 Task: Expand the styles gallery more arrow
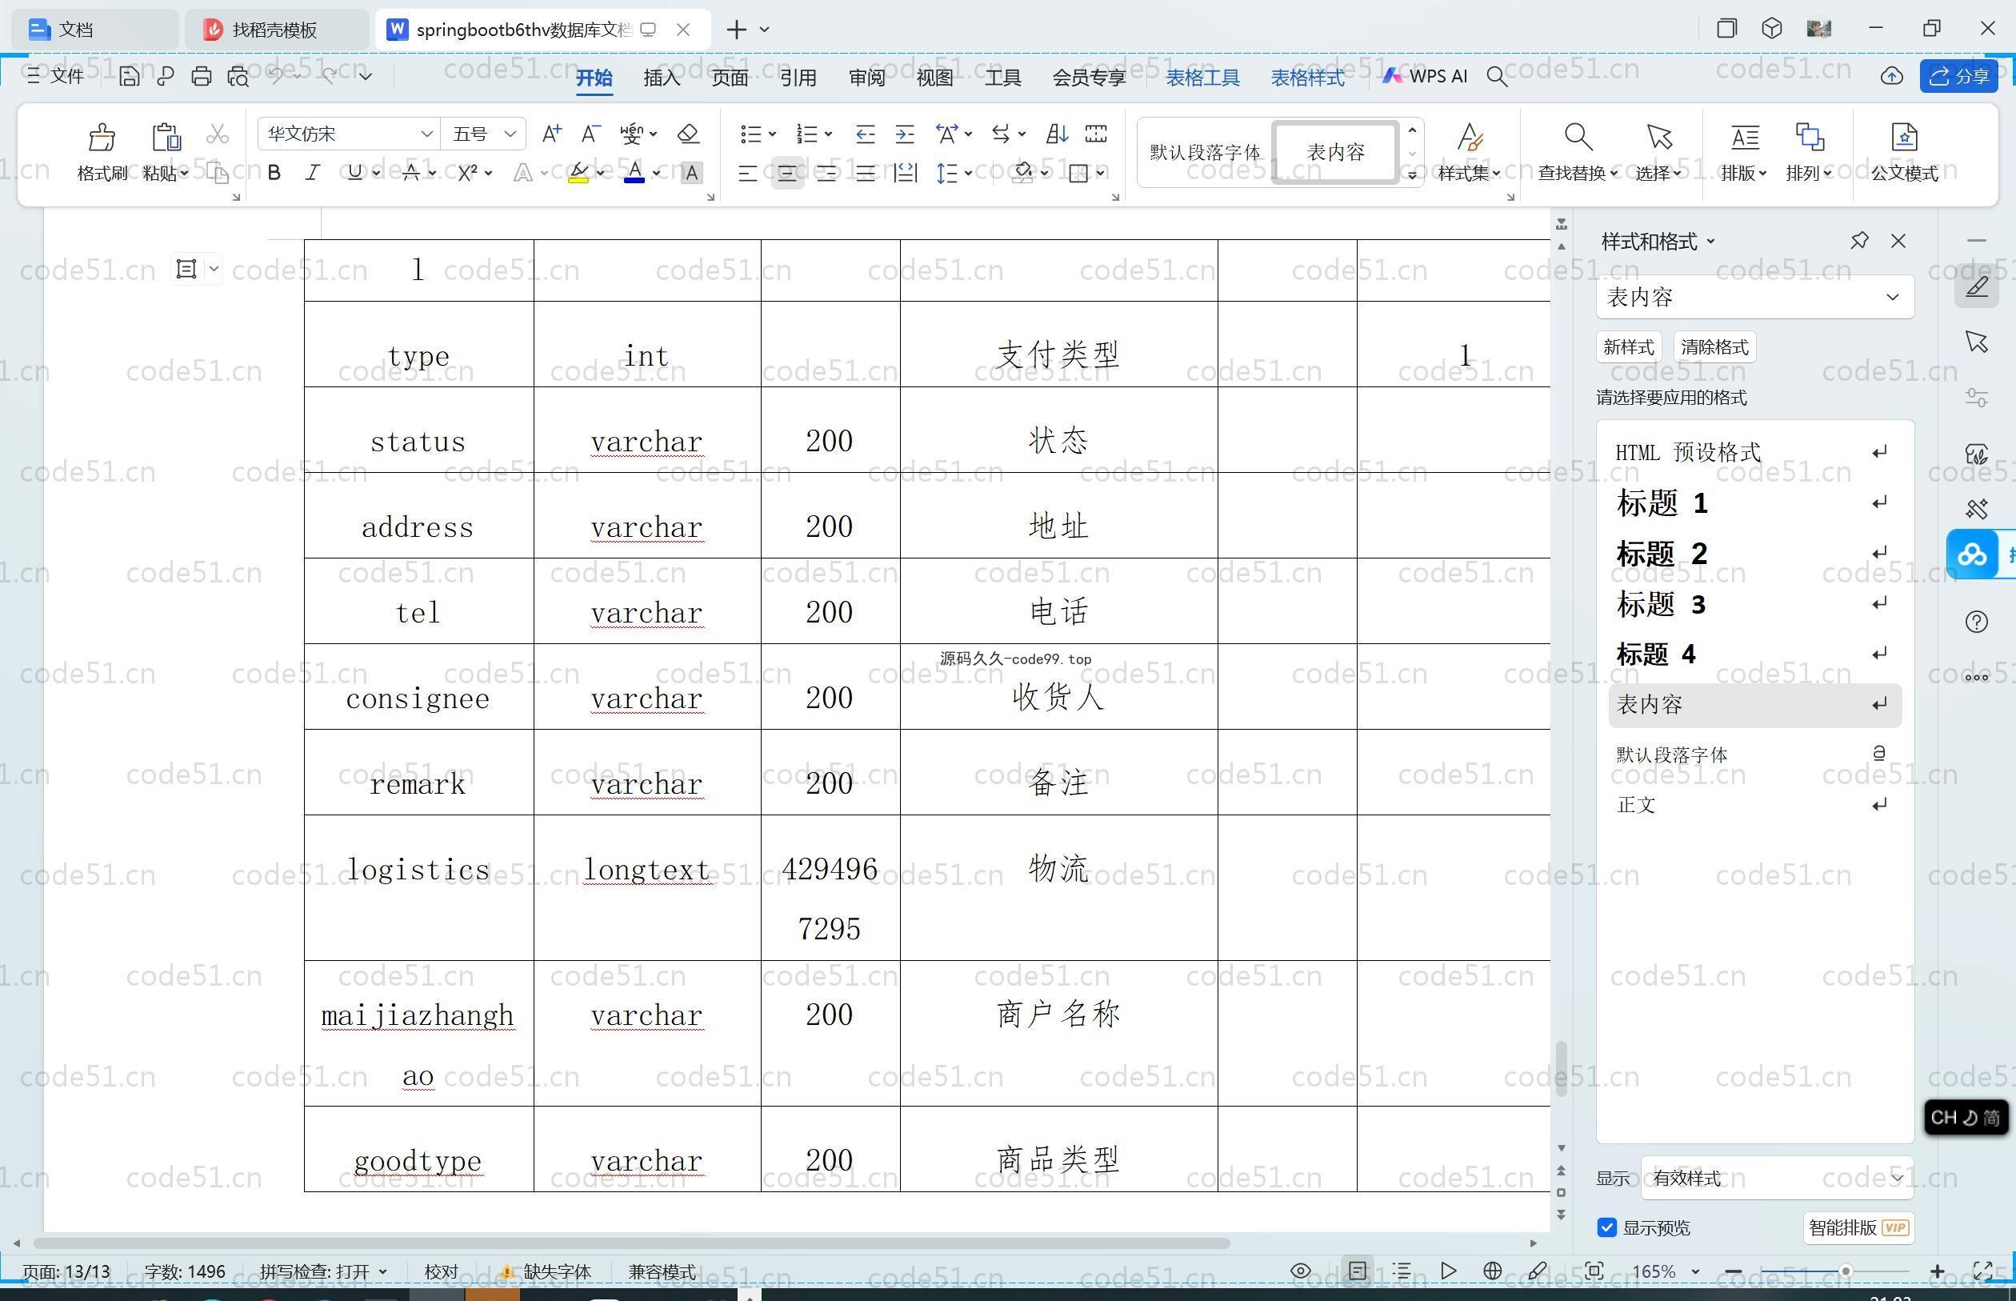click(1412, 175)
